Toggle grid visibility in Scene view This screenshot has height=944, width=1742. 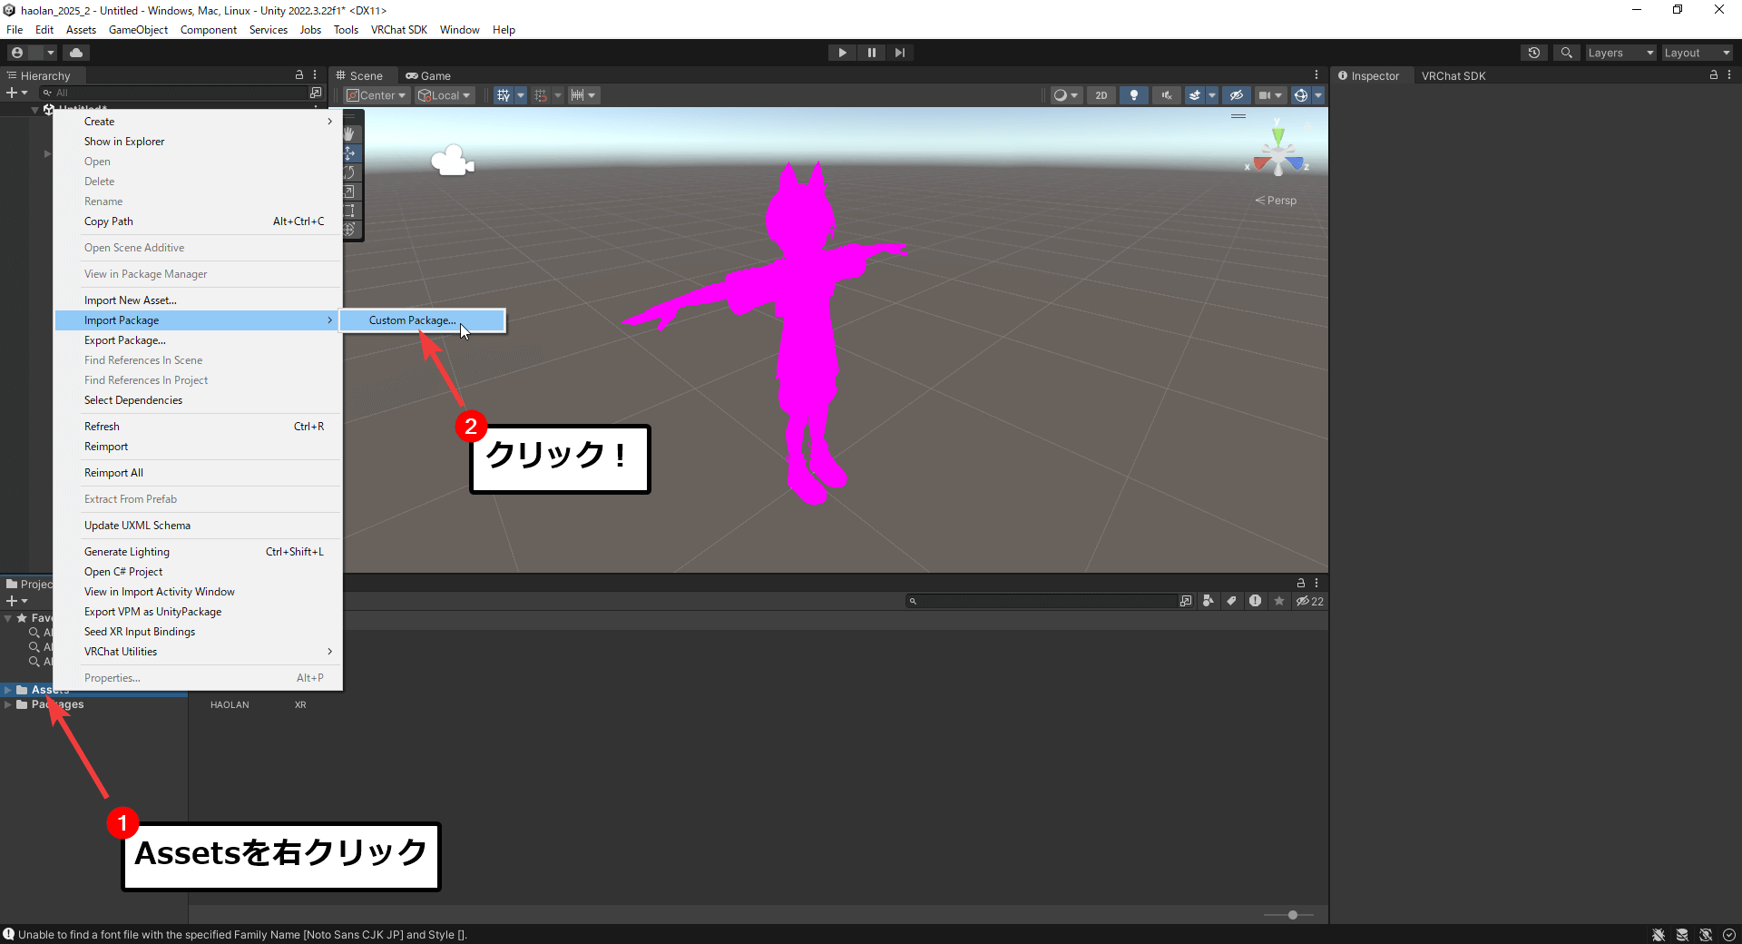click(504, 95)
